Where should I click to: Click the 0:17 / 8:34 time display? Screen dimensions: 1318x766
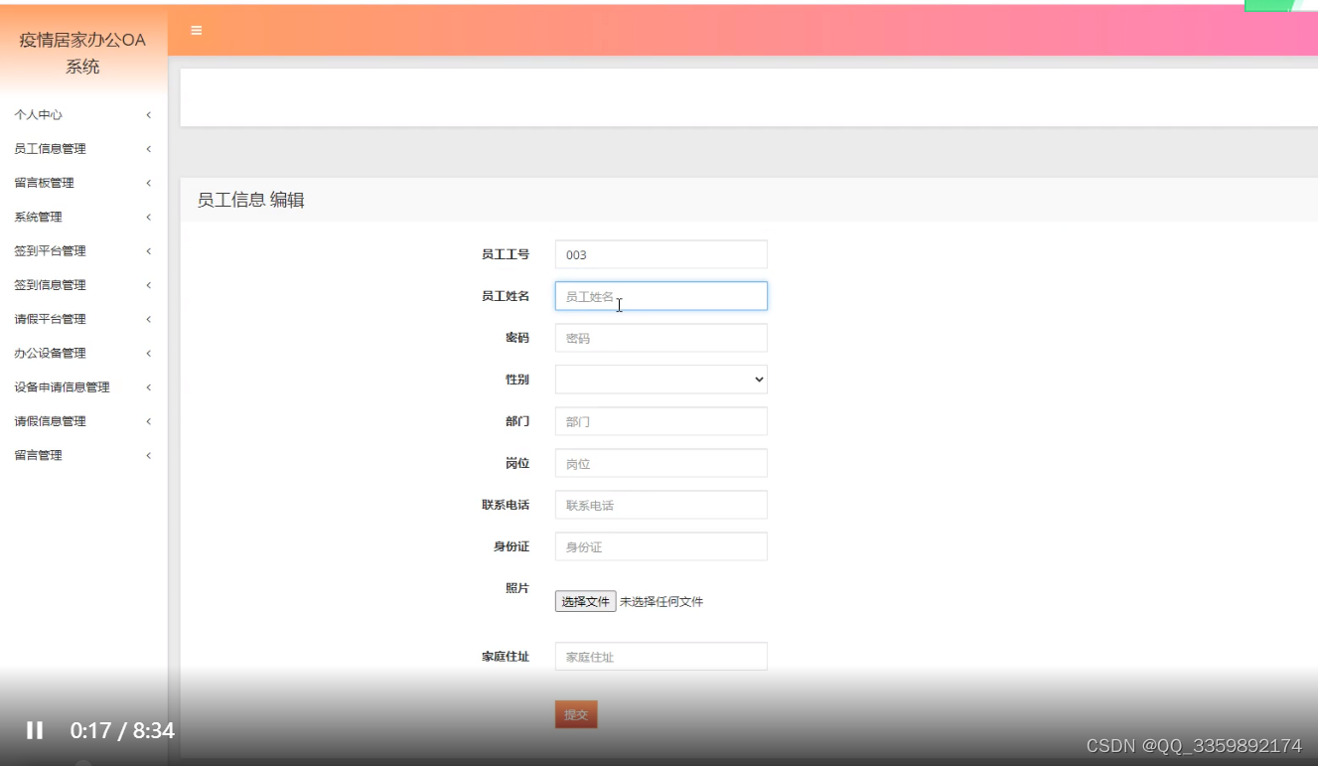tap(122, 731)
